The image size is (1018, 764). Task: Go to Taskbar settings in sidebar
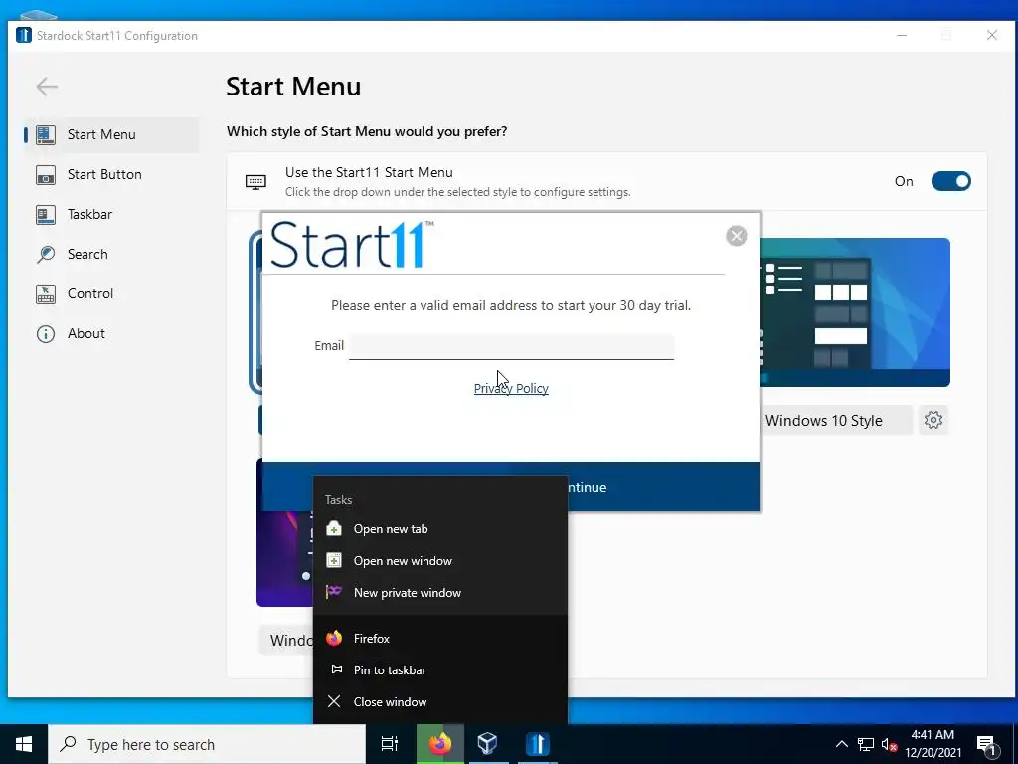111,215
